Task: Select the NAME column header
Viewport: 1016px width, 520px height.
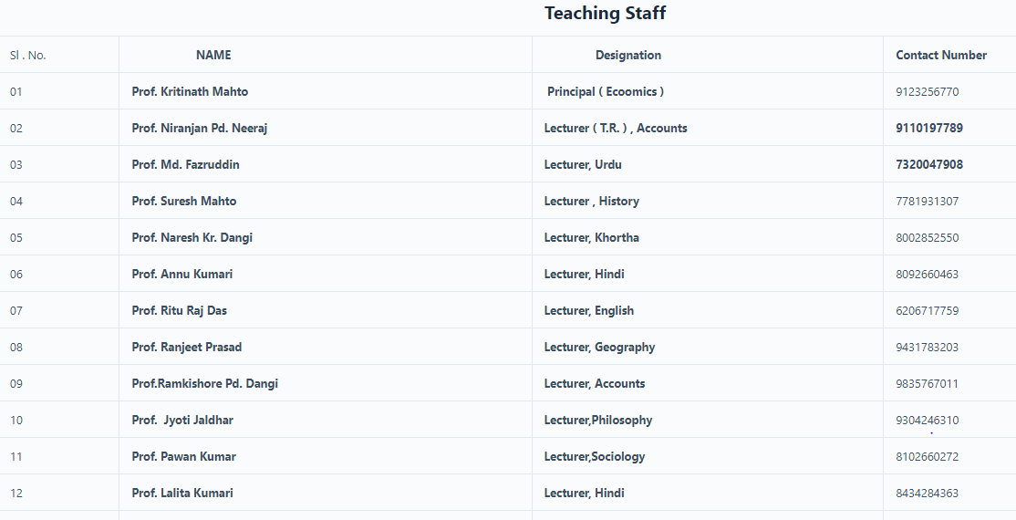Action: coord(213,55)
